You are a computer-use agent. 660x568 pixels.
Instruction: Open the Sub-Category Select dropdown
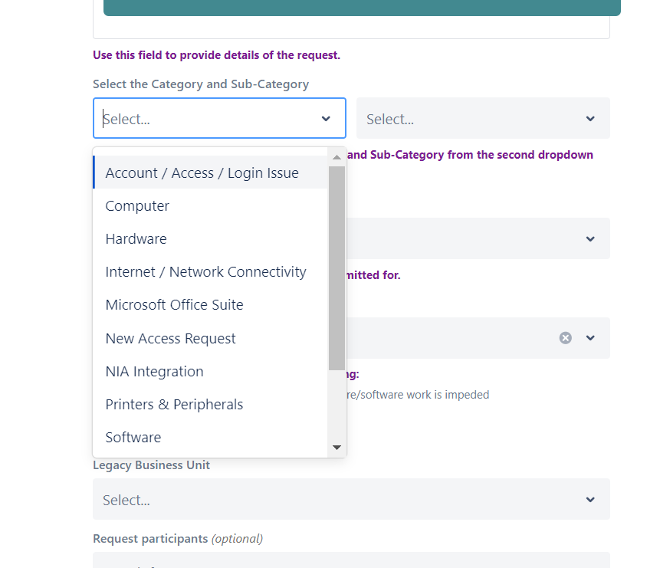pyautogui.click(x=483, y=118)
